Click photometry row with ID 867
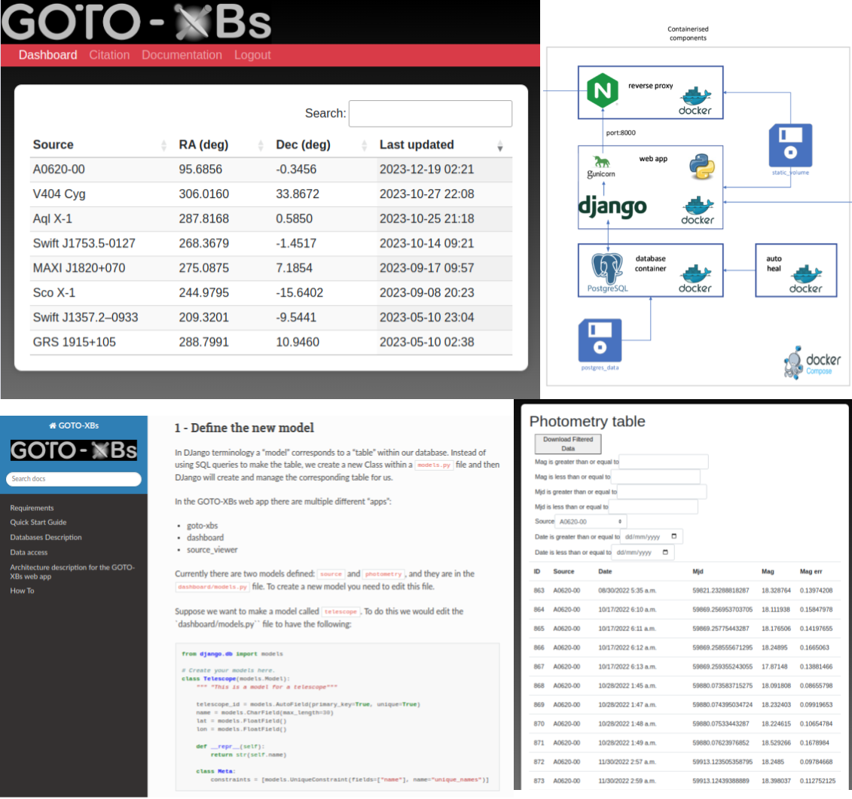The image size is (852, 799). pyautogui.click(x=684, y=666)
